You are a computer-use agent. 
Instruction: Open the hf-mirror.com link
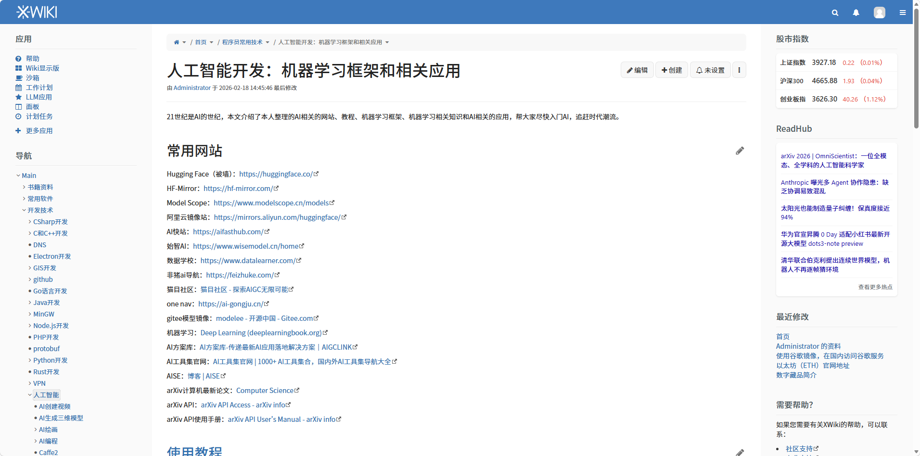coord(238,189)
